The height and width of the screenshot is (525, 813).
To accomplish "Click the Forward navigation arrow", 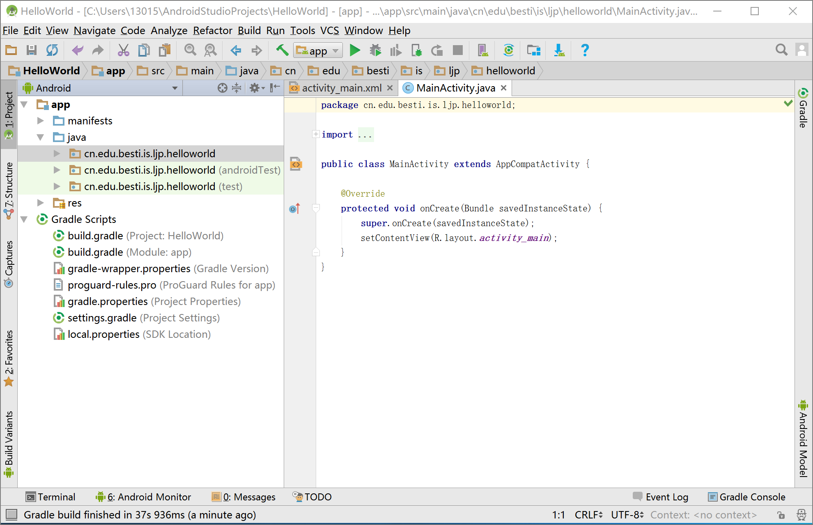I will click(x=257, y=50).
